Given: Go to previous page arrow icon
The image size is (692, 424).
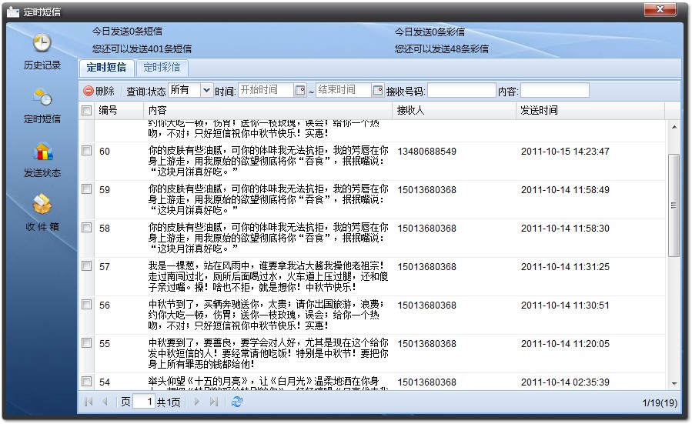Looking at the screenshot, I should click(105, 402).
